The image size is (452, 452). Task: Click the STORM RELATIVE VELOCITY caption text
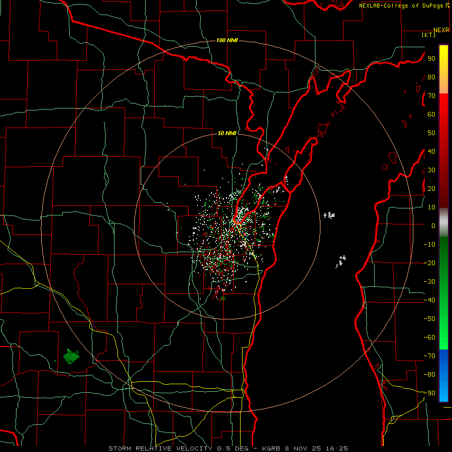[160, 448]
